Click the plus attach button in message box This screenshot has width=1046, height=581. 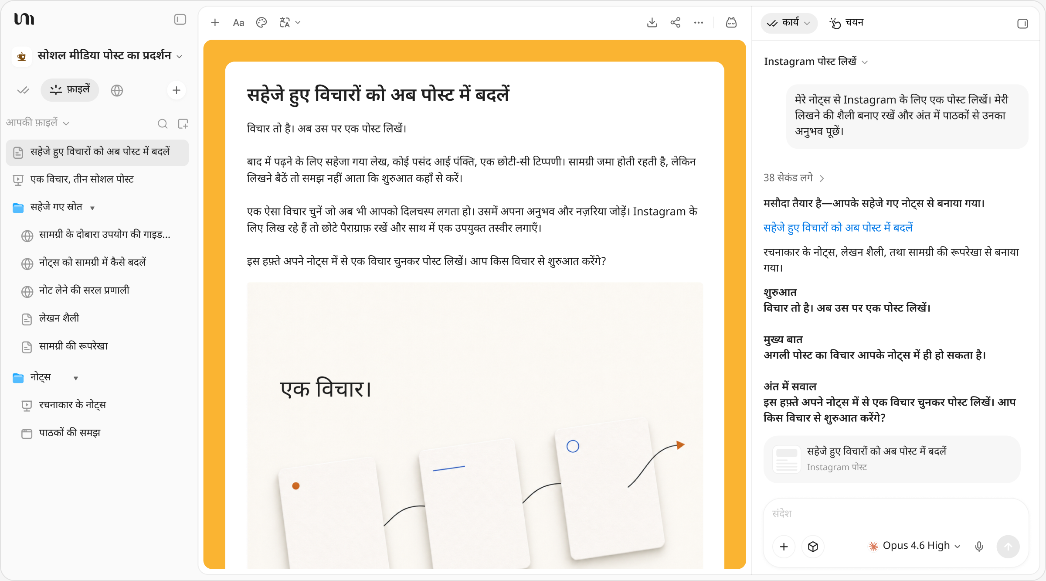(784, 547)
